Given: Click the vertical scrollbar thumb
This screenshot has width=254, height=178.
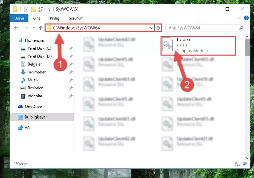Looking at the screenshot, I should coord(247,48).
